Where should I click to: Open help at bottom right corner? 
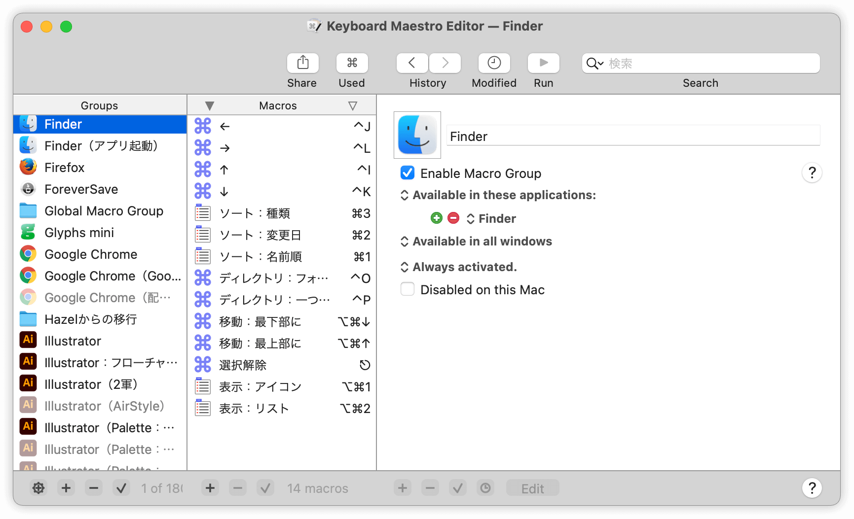click(812, 488)
